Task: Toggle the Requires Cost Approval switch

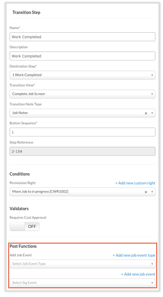Action: pyautogui.click(x=25, y=226)
